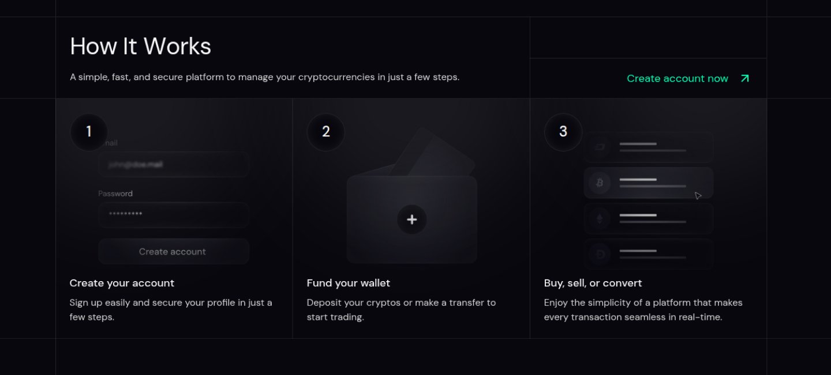The height and width of the screenshot is (375, 831).
Task: Focus the email input field
Action: [x=174, y=164]
